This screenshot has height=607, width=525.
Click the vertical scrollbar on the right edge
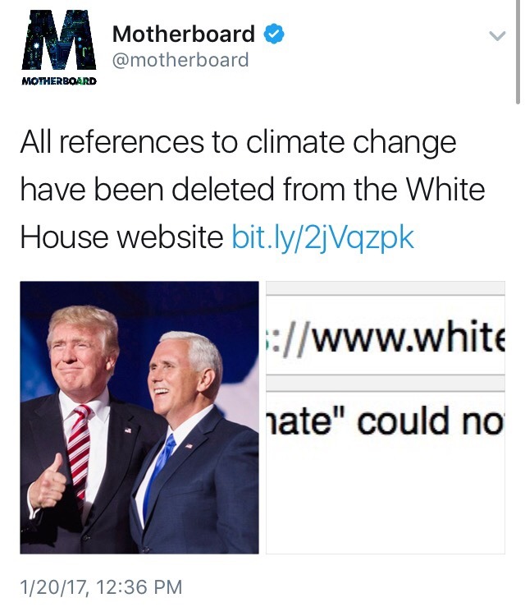518,52
